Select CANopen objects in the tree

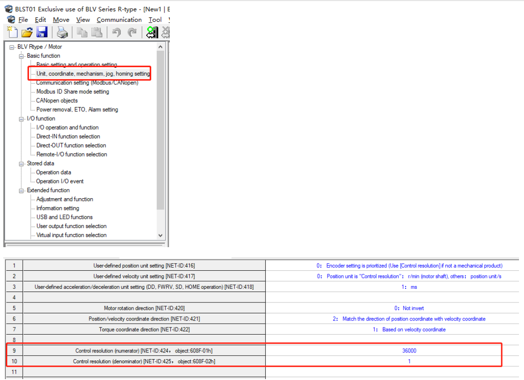pos(57,101)
